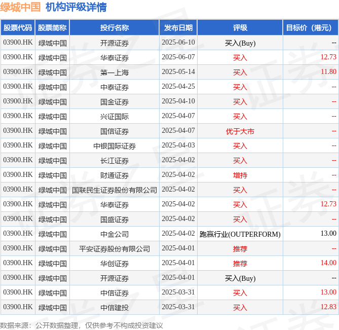The height and width of the screenshot is (330, 339).
Task: Click 中泰证券 broker name
Action: [x=115, y=87]
